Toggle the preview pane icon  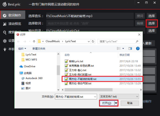[x=130, y=48]
